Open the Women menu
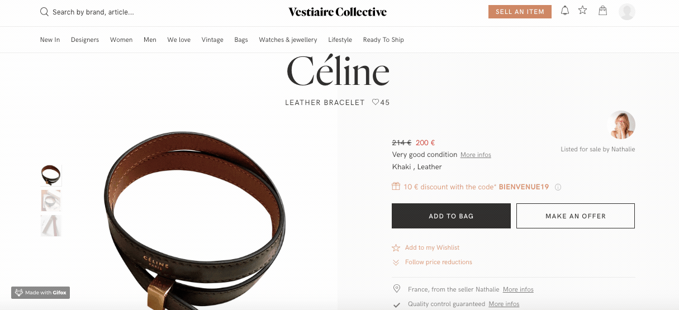This screenshot has height=310, width=679. click(x=121, y=40)
